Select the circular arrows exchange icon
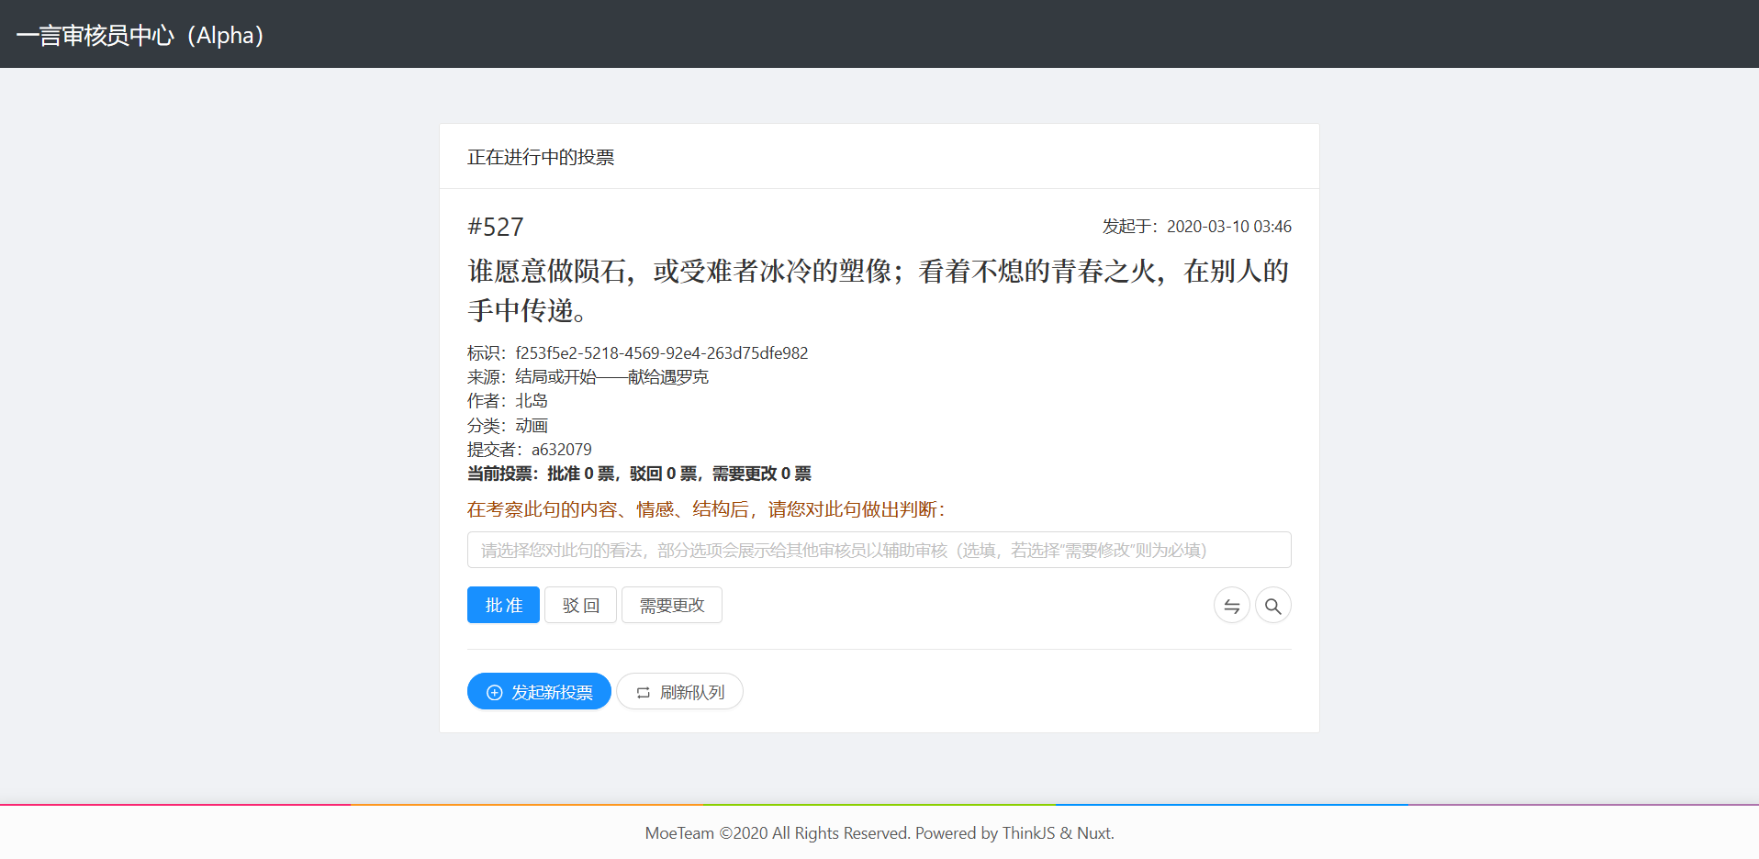 tap(1231, 605)
